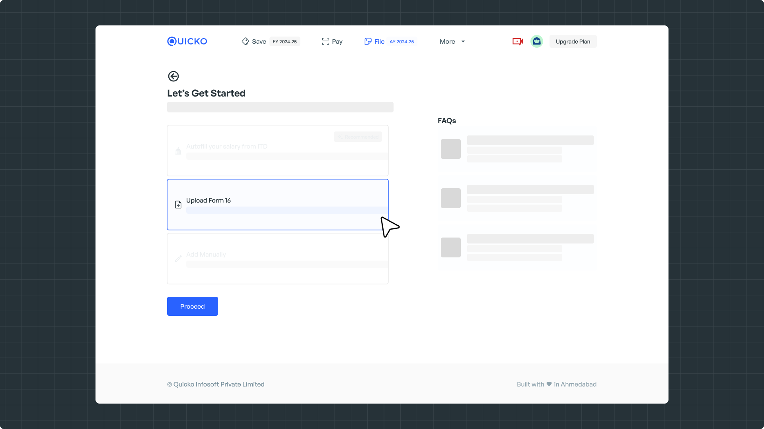Click the Upgrade Plan button
Screen dimensions: 764x429
573,42
